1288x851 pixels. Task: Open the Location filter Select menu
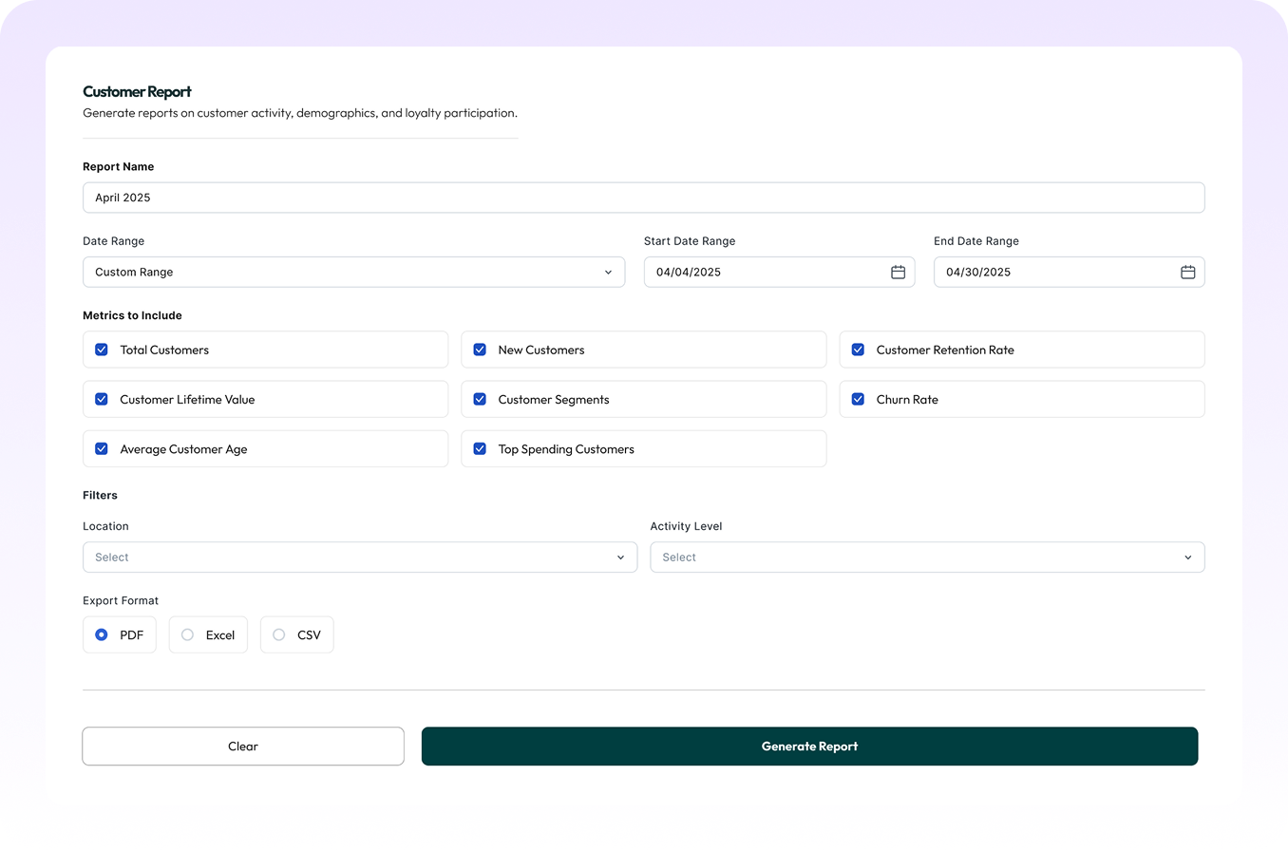359,557
